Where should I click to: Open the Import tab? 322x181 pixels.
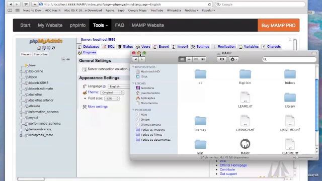coord(180,47)
